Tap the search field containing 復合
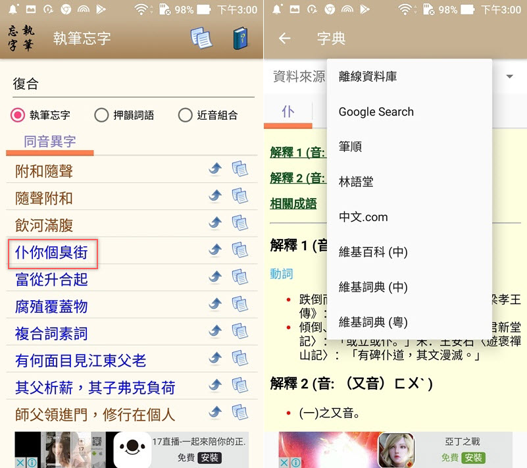Image resolution: width=527 pixels, height=468 pixels. [133, 84]
